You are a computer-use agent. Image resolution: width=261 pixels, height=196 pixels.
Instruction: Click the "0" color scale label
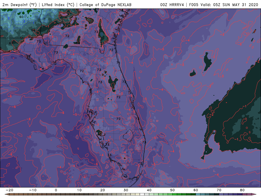[x=56, y=190]
